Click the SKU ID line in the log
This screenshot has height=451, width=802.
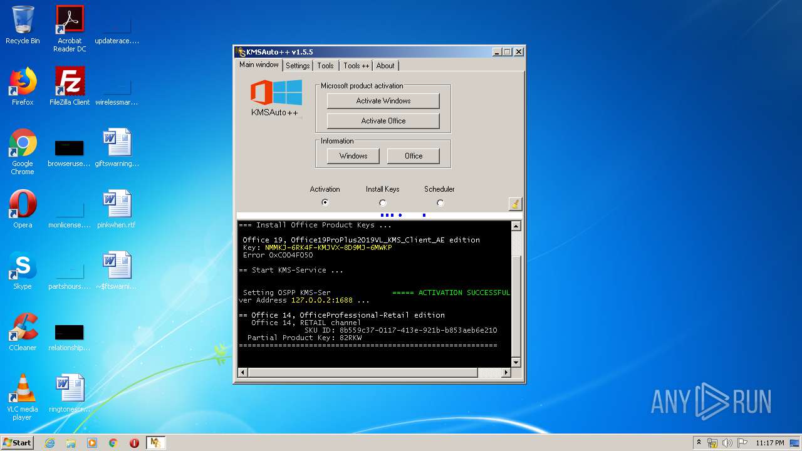400,331
